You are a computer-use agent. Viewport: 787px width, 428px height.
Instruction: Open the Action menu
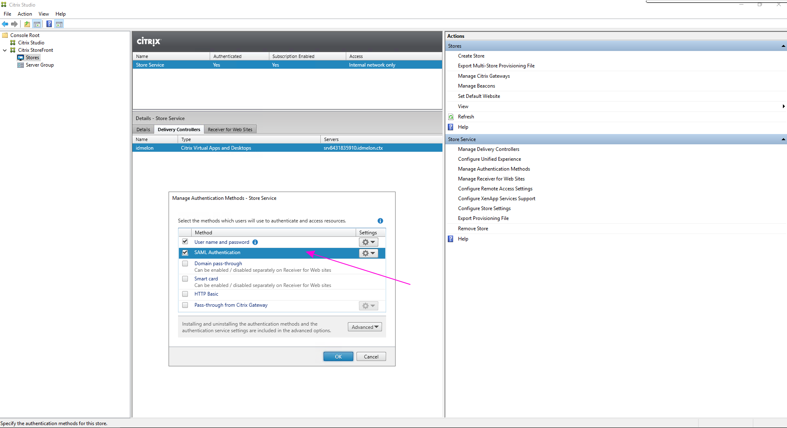[25, 14]
